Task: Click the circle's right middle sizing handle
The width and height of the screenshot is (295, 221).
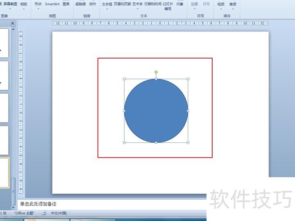Action: pyautogui.click(x=188, y=110)
